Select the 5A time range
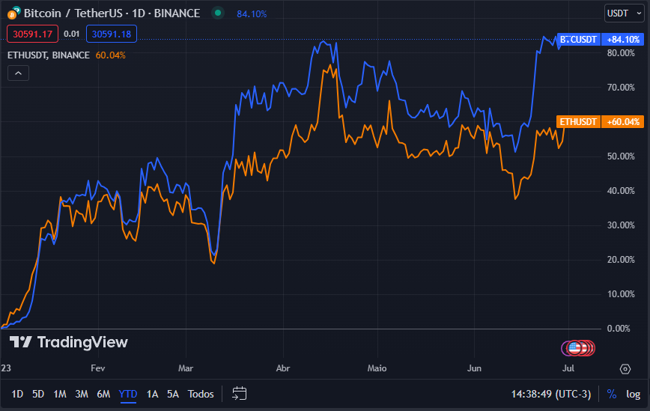The width and height of the screenshot is (650, 411). tap(173, 394)
